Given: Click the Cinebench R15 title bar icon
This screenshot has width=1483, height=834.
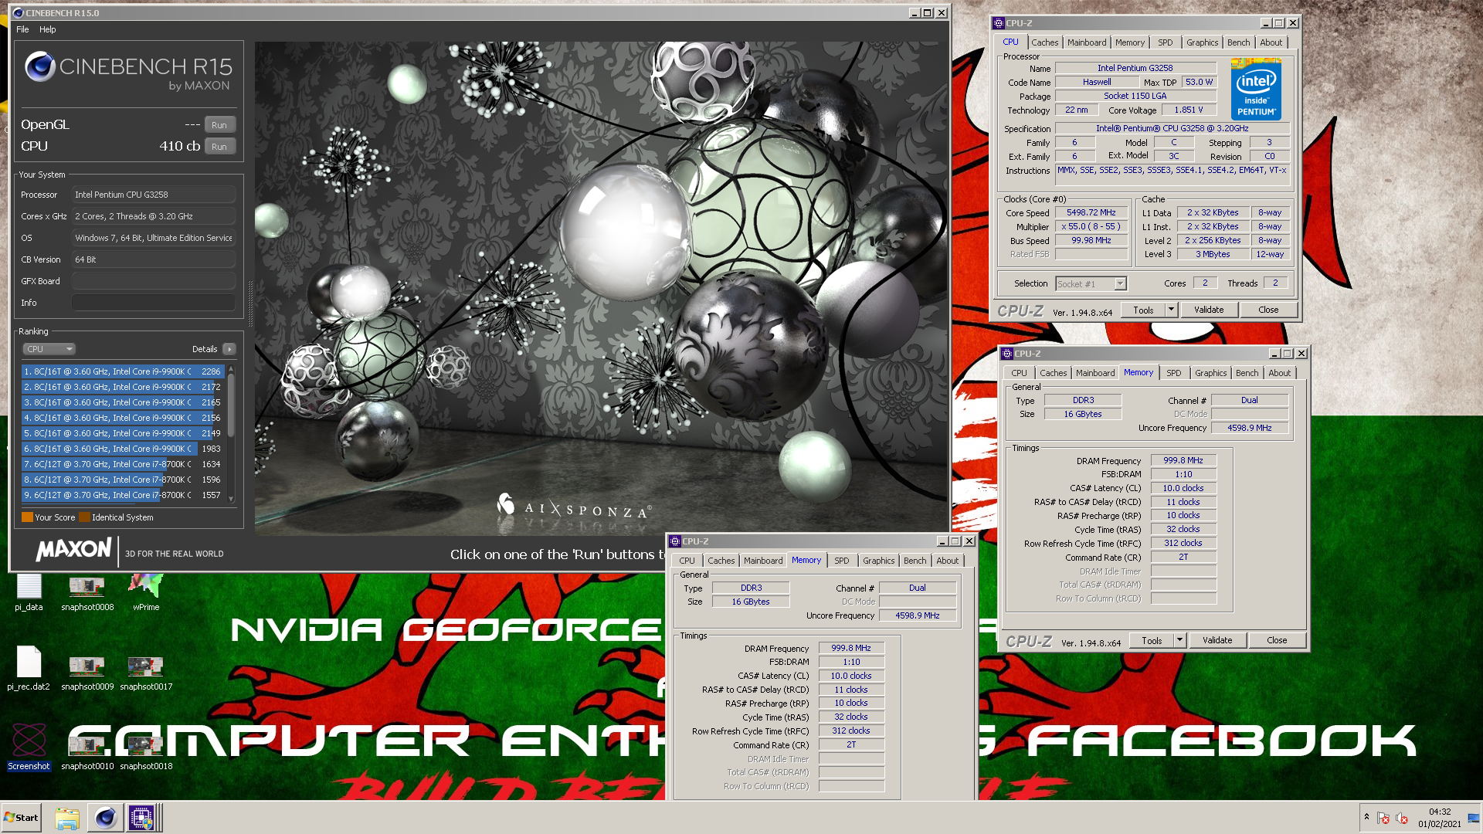Looking at the screenshot, I should pyautogui.click(x=18, y=13).
